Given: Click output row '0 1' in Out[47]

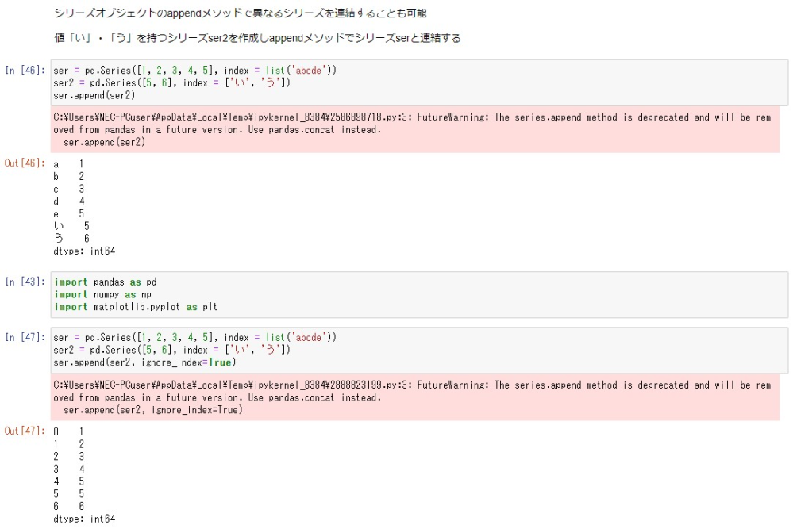Looking at the screenshot, I should [x=69, y=431].
